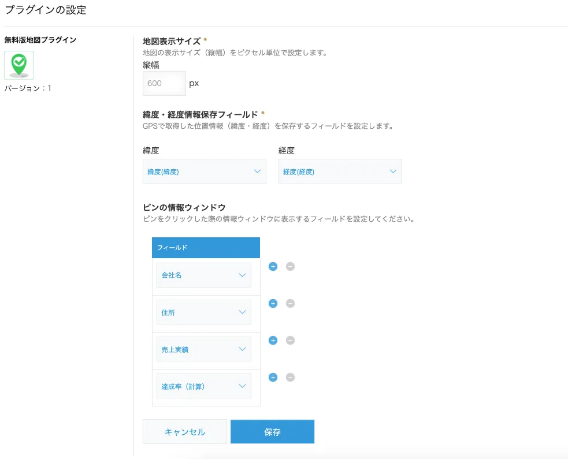The width and height of the screenshot is (568, 459).
Task: Open the 緯度 field dropdown
Action: (204, 171)
